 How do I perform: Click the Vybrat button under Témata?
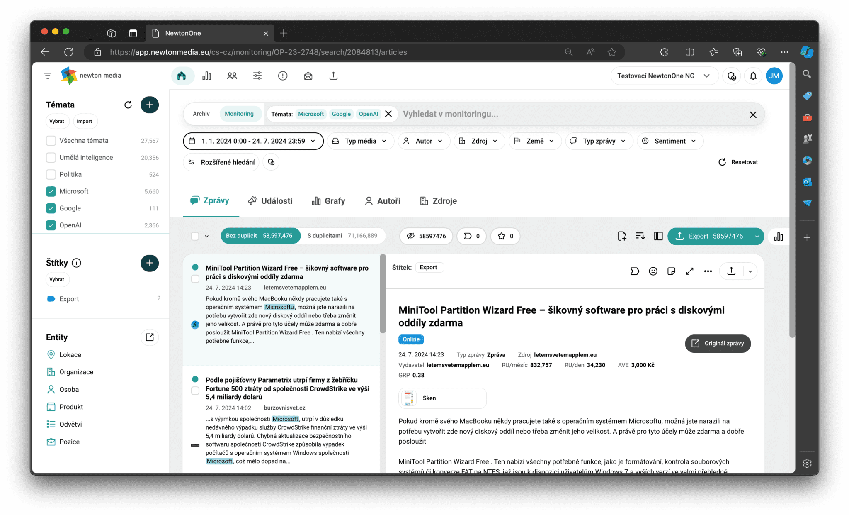coord(57,121)
